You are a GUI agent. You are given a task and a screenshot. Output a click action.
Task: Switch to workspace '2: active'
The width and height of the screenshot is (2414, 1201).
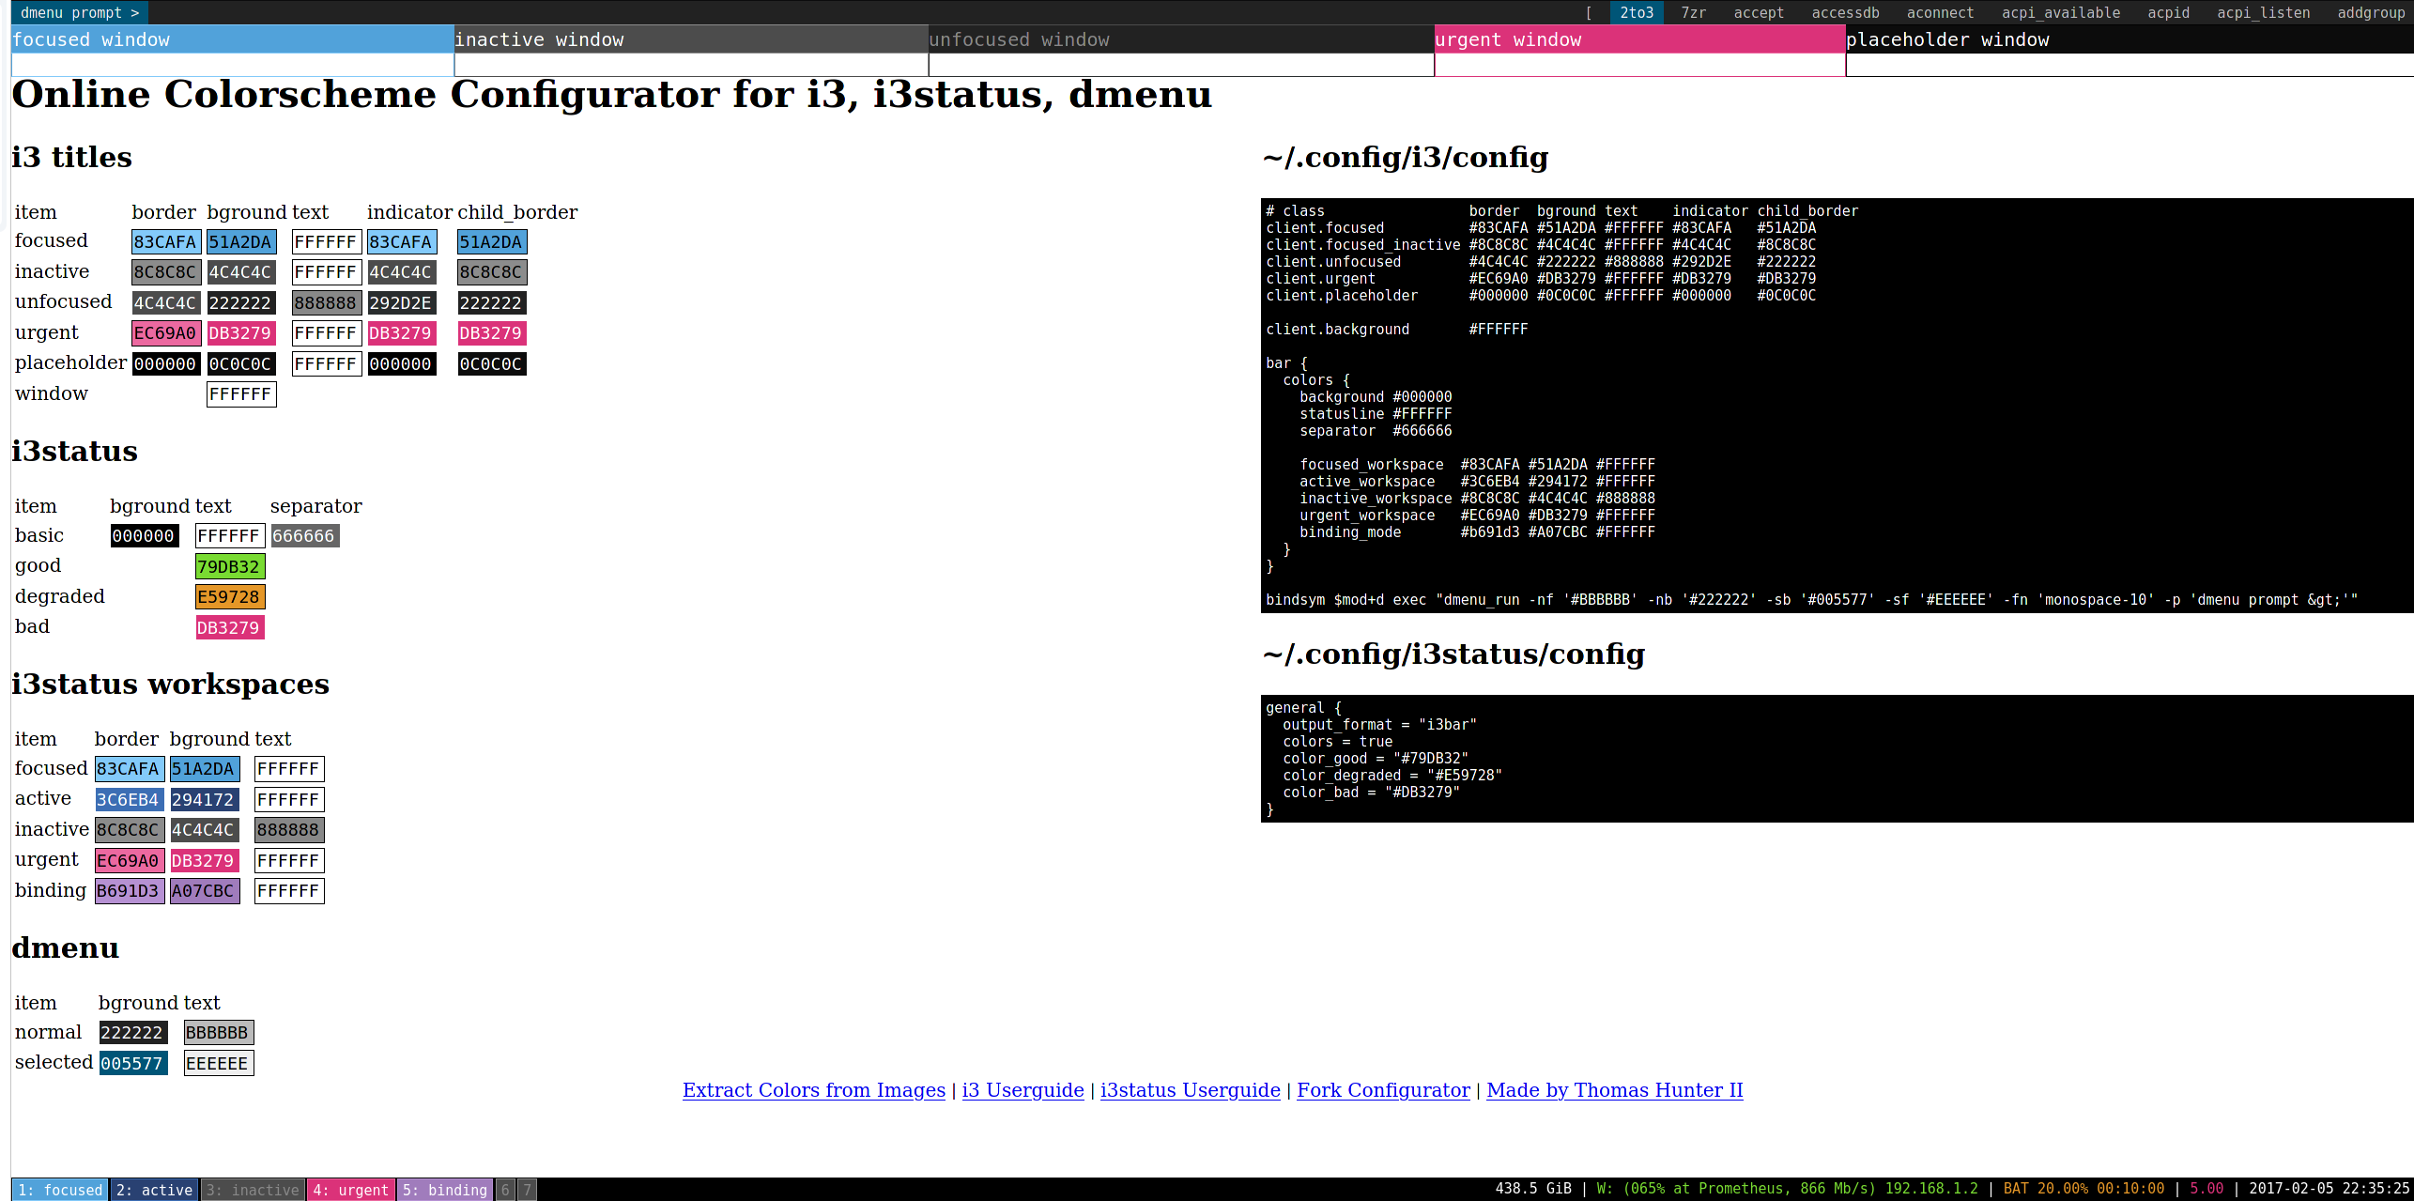(155, 1190)
